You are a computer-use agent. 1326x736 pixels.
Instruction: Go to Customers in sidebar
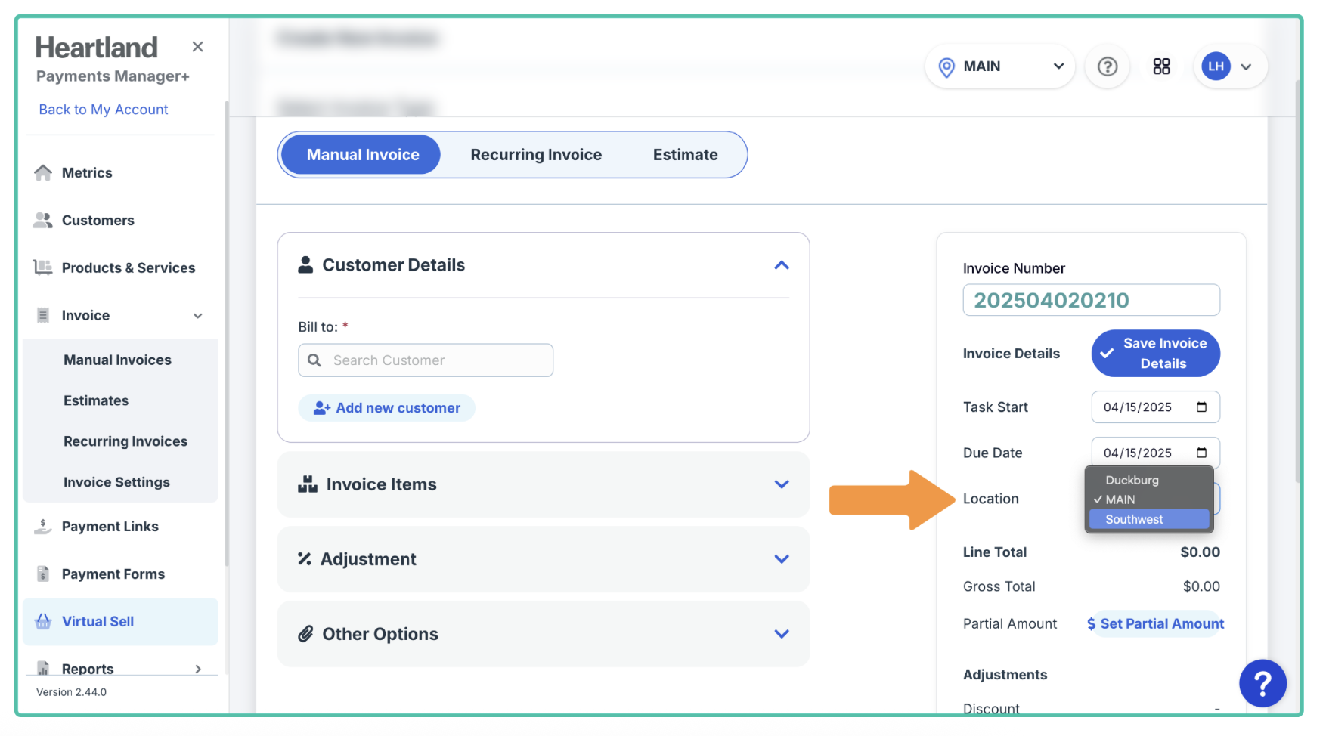coord(98,221)
